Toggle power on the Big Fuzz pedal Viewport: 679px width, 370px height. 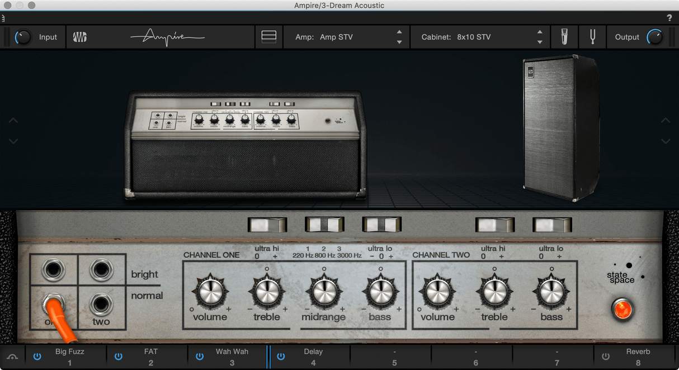coord(37,356)
